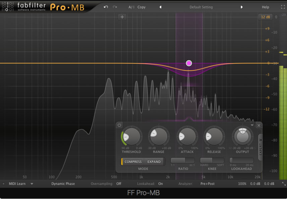
Task: Go to previous preset with left arrow
Action: point(160,7)
